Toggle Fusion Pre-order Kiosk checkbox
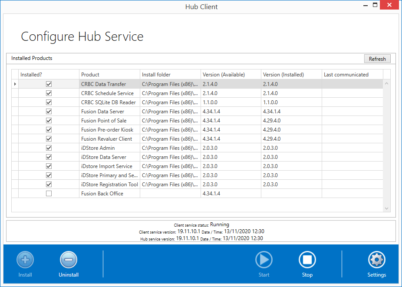The width and height of the screenshot is (402, 287). pos(49,130)
